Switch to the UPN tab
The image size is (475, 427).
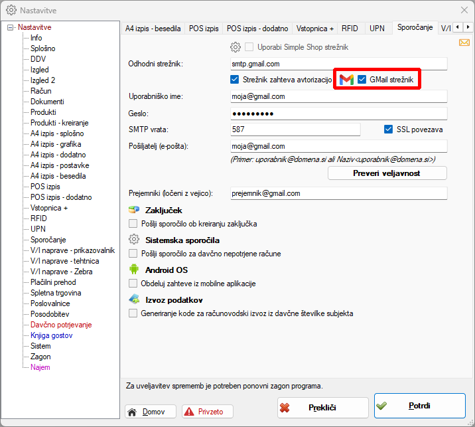click(377, 29)
